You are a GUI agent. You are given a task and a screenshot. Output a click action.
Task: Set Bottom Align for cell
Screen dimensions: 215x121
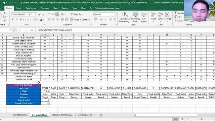coord(57,14)
